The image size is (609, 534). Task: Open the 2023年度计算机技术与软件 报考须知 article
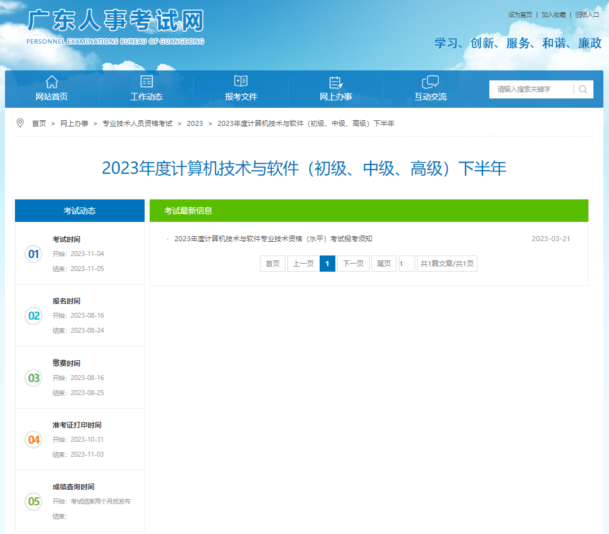click(x=273, y=239)
